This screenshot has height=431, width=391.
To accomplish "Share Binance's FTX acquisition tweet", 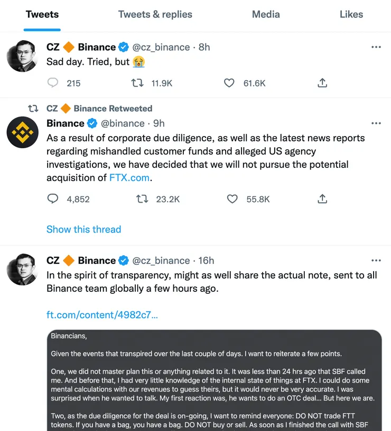I will 322,199.
